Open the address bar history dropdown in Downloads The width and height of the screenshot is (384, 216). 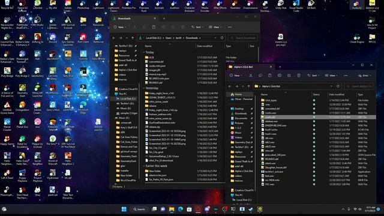pos(215,38)
